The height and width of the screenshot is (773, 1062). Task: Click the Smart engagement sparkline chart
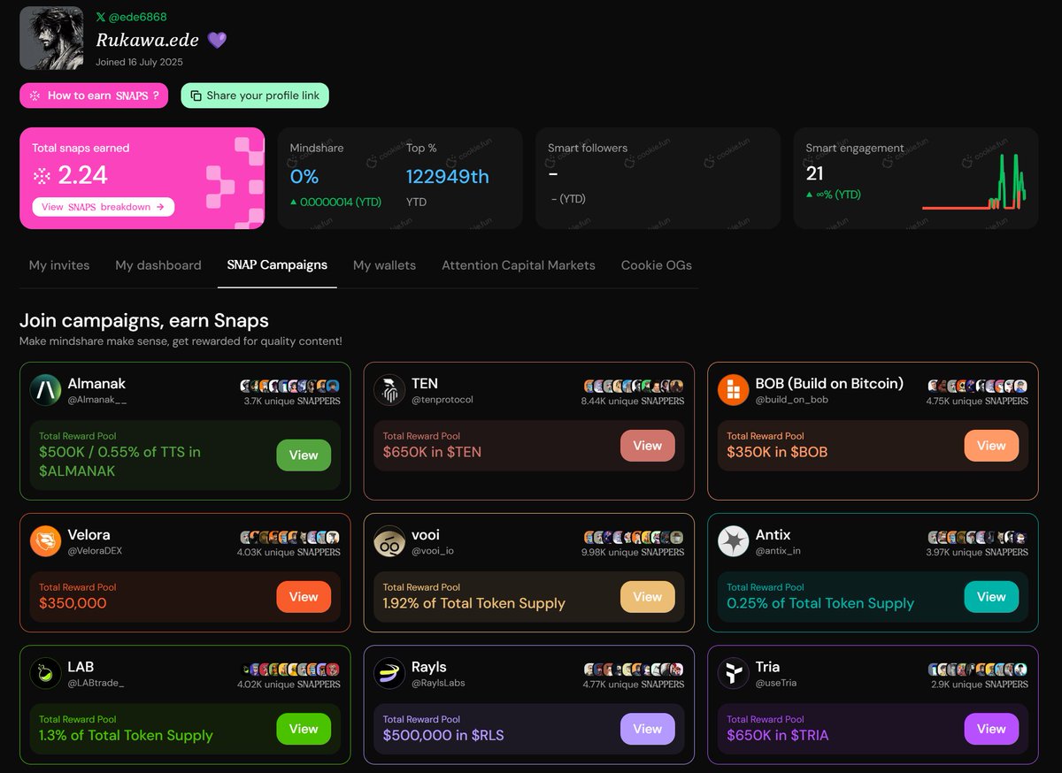[x=973, y=182]
